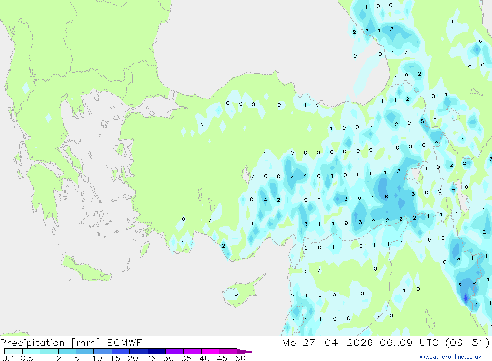
Task: Select the 20–25 mm legend color box
Action: [x=138, y=351]
